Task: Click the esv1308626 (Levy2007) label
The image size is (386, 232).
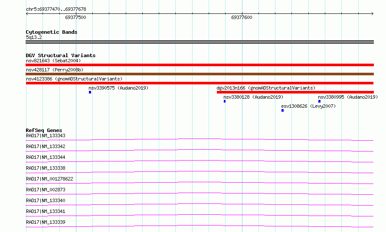Action: tap(308, 106)
